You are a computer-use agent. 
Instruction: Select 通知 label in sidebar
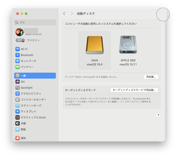pos(23,138)
